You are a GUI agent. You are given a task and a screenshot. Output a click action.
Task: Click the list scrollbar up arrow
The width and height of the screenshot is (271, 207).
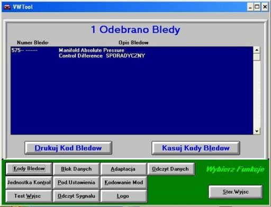point(257,50)
